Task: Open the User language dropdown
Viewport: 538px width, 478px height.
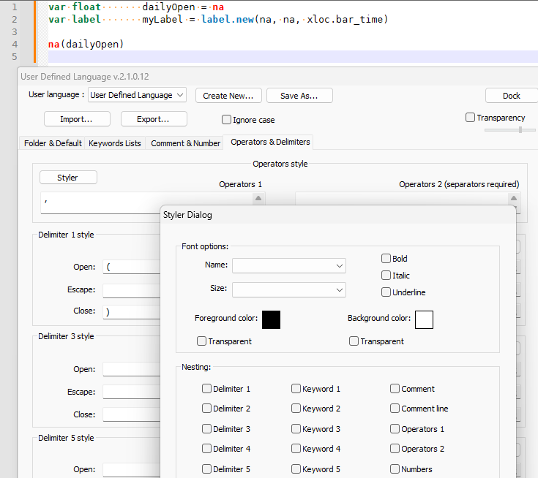Action: tap(138, 95)
